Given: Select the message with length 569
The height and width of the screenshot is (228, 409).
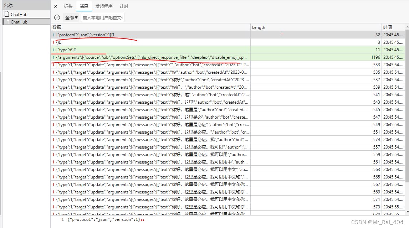Looking at the screenshot, I should coord(228,192).
